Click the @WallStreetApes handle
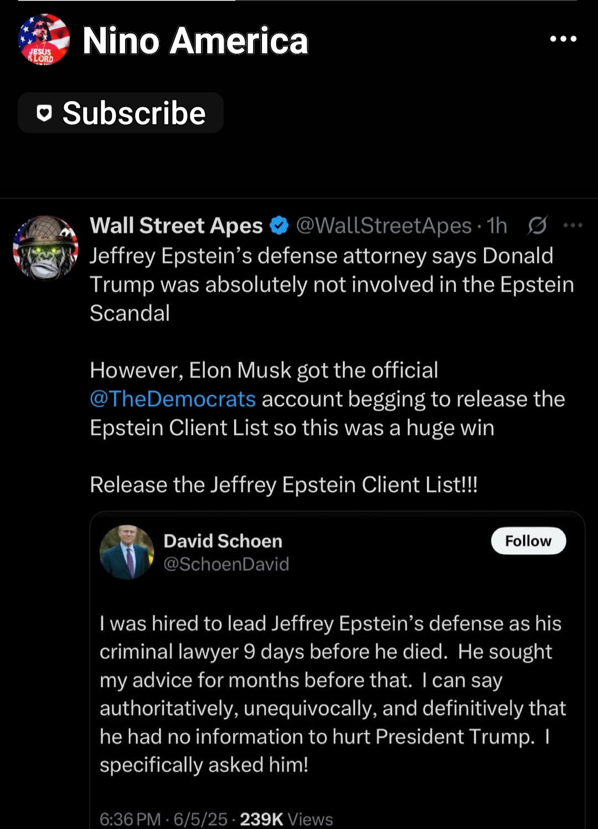 [384, 225]
